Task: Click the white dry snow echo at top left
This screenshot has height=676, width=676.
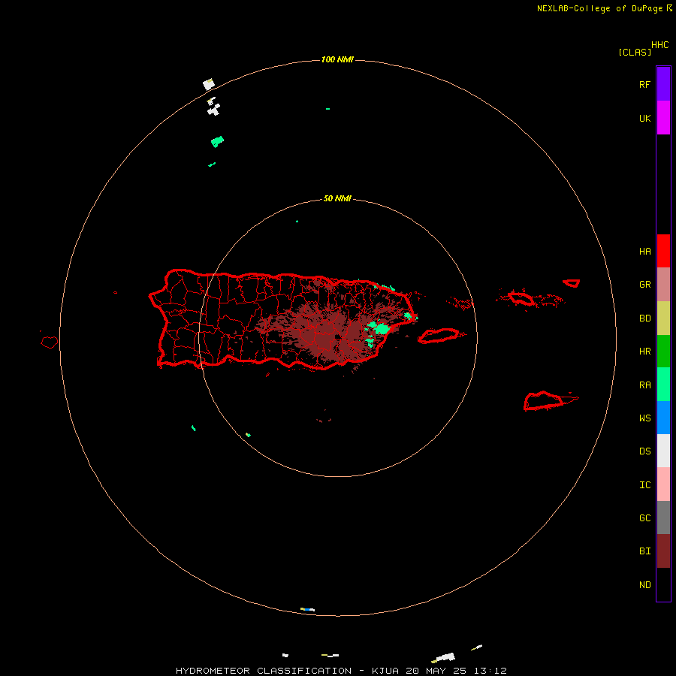Action: pos(209,84)
